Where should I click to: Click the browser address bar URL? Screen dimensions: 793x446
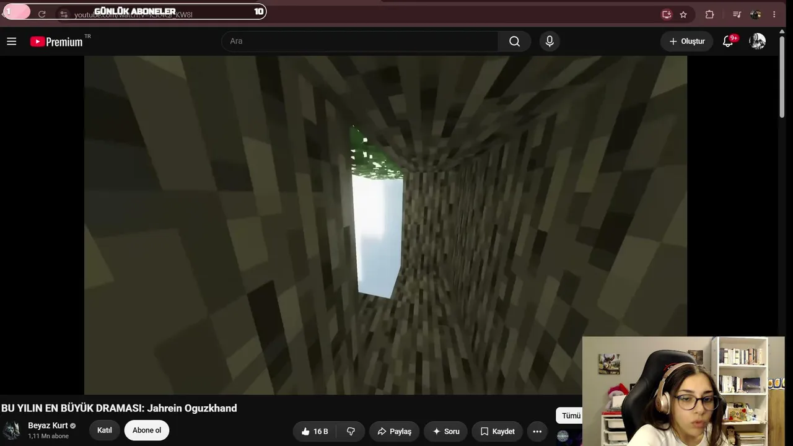click(133, 14)
